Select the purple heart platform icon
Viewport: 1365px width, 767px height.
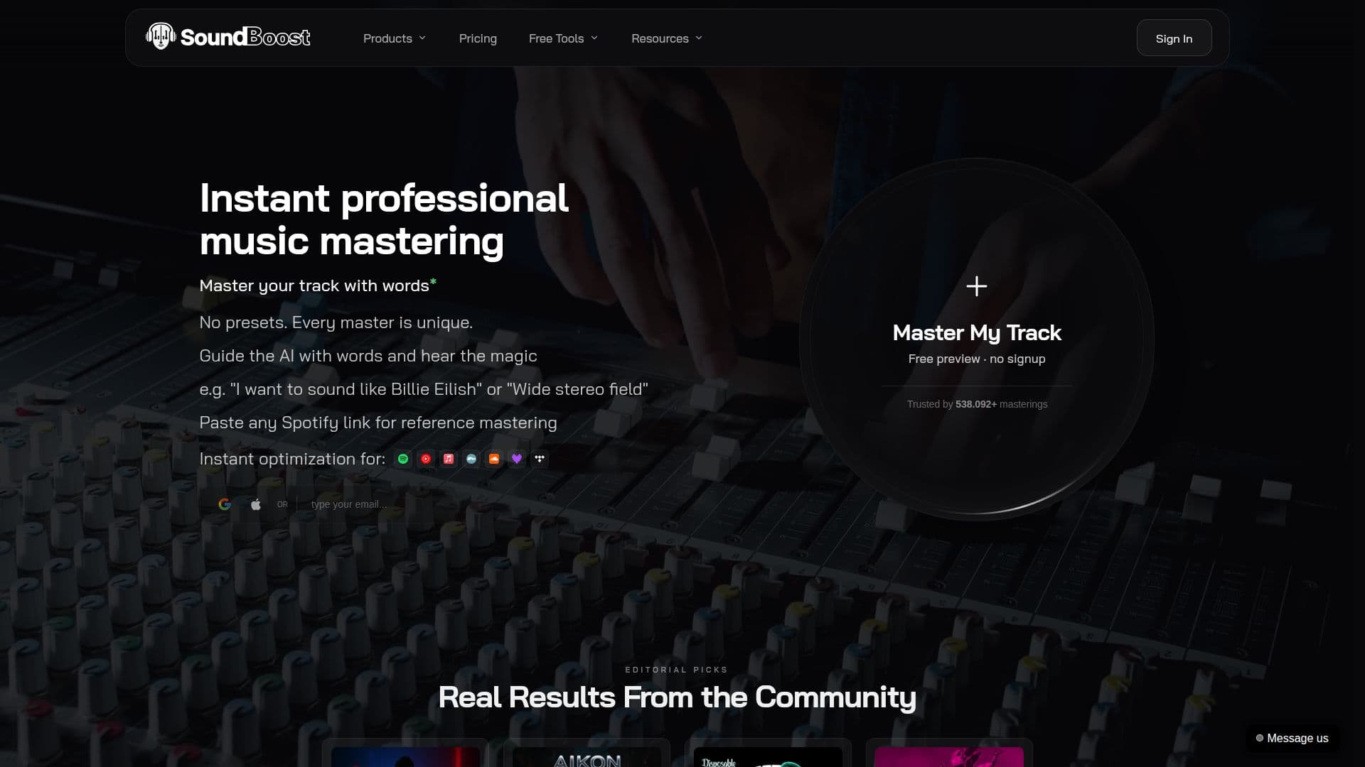click(x=517, y=459)
